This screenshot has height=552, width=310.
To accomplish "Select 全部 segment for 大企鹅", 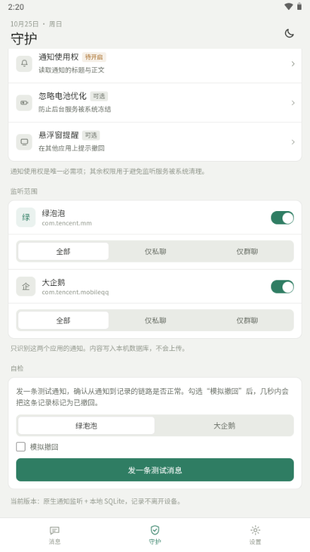I will coord(64,320).
